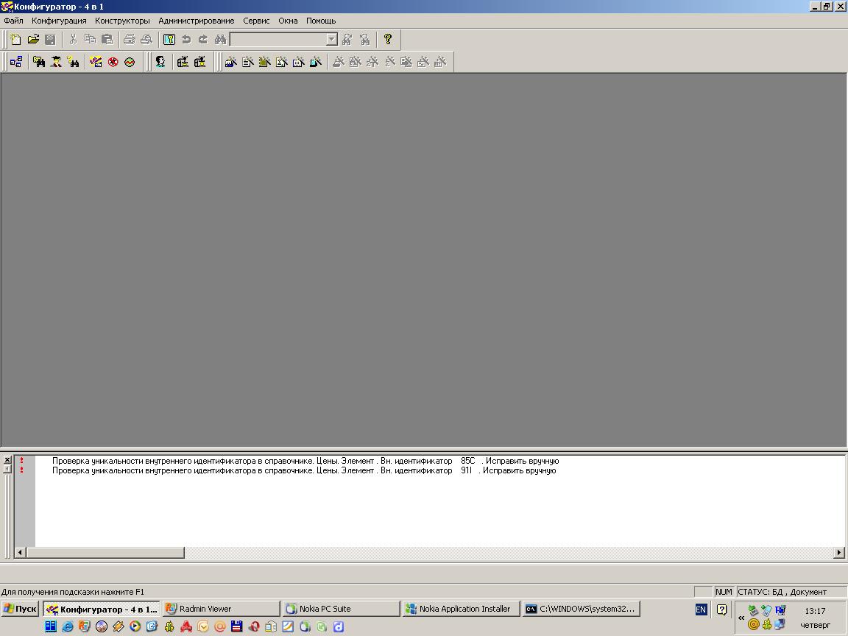
Task: Open the Конфигурация menu
Action: [59, 21]
